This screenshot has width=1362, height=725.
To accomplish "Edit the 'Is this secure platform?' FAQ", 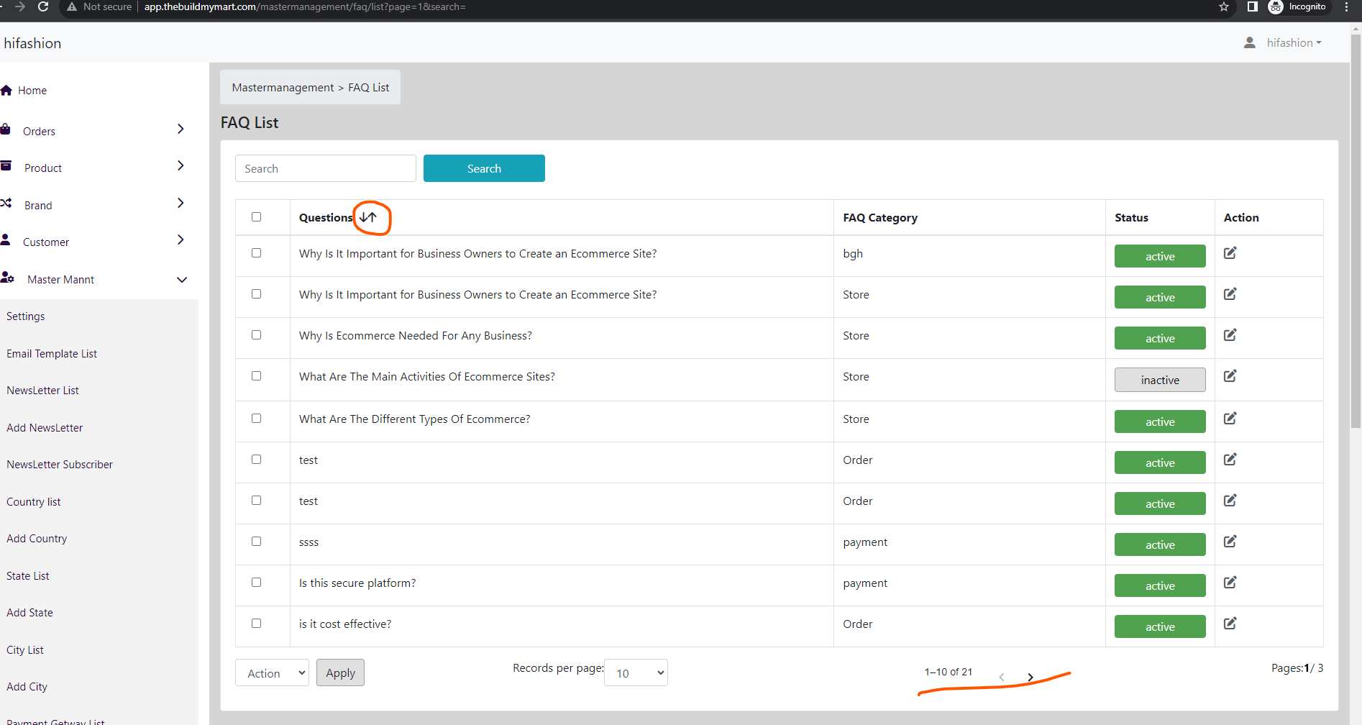I will pos(1230,583).
